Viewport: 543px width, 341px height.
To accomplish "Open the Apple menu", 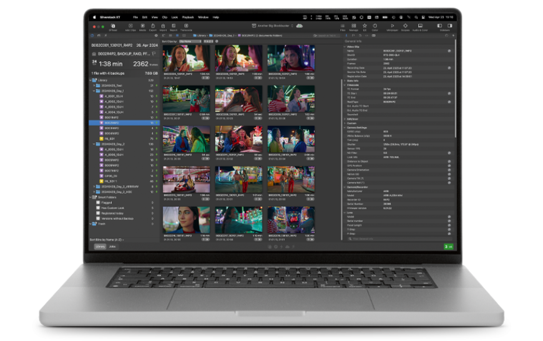I will (94, 17).
